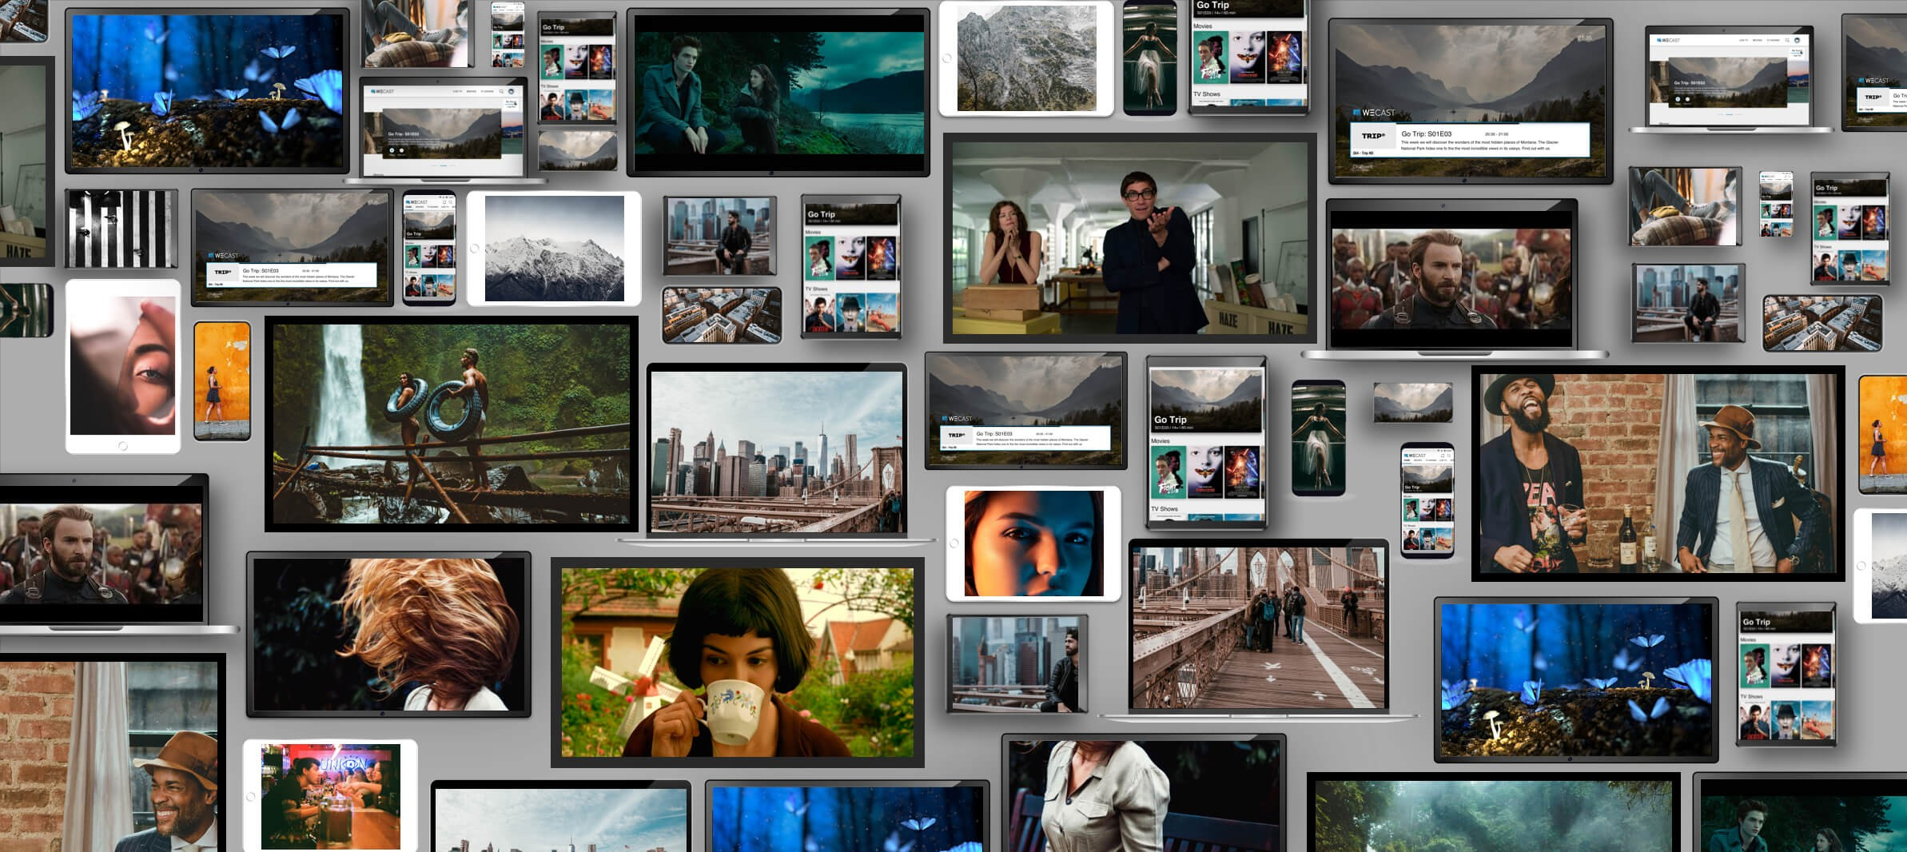Open the white tablet showing the neon-lit bar scene
The height and width of the screenshot is (852, 1907).
[x=330, y=796]
